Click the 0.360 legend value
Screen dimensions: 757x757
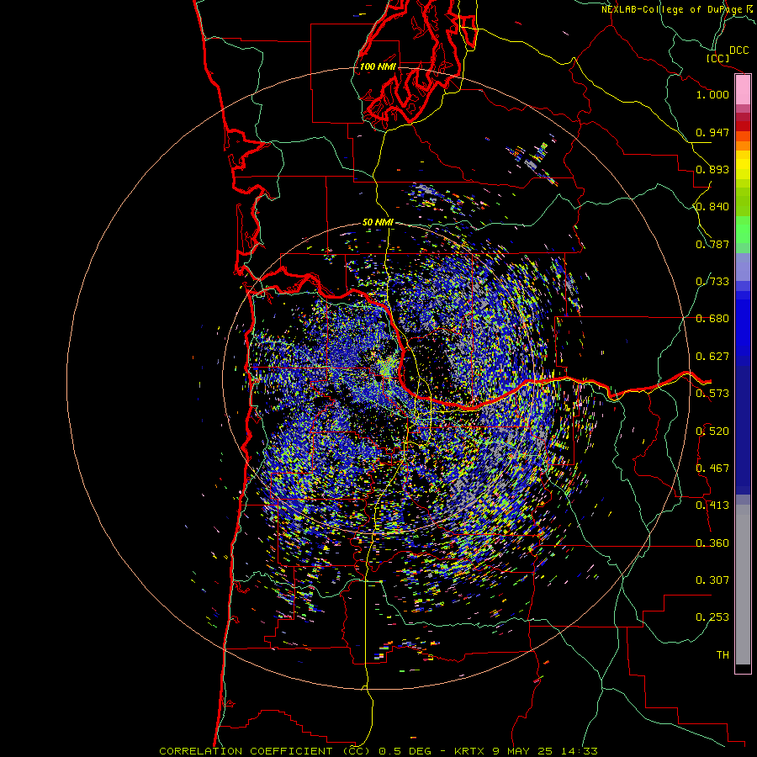[x=712, y=543]
